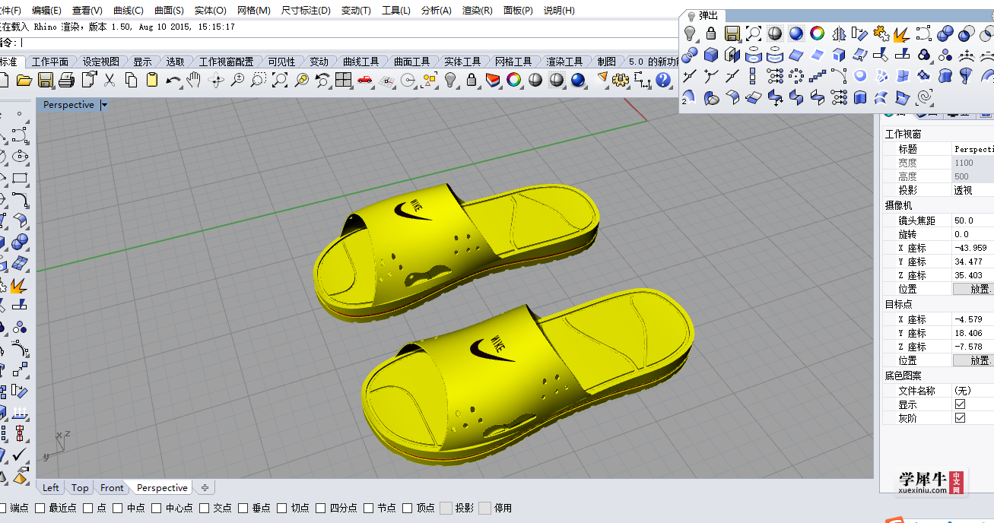Viewport: 994px width, 523px height.
Task: Click the checkmark icon in left sidebar
Action: [x=20, y=455]
